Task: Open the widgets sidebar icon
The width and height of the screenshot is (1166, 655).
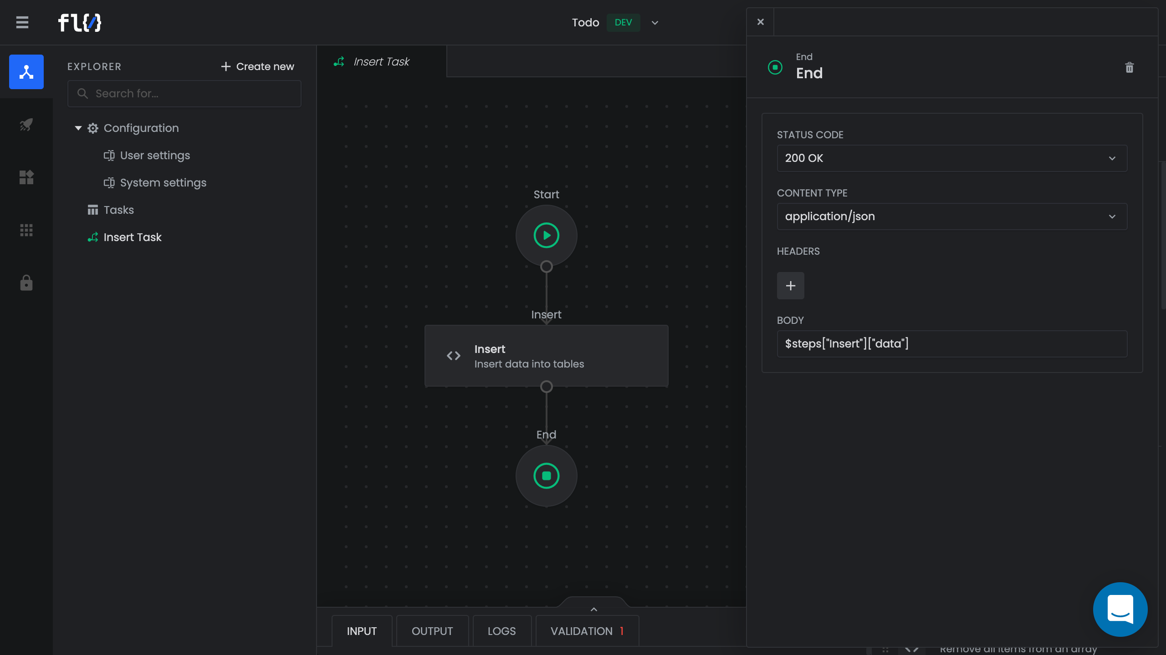Action: tap(26, 177)
